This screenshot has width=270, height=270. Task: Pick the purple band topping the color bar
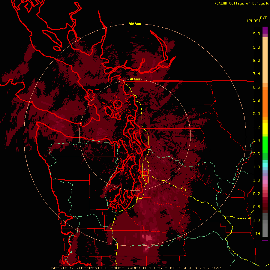pyautogui.click(x=265, y=30)
